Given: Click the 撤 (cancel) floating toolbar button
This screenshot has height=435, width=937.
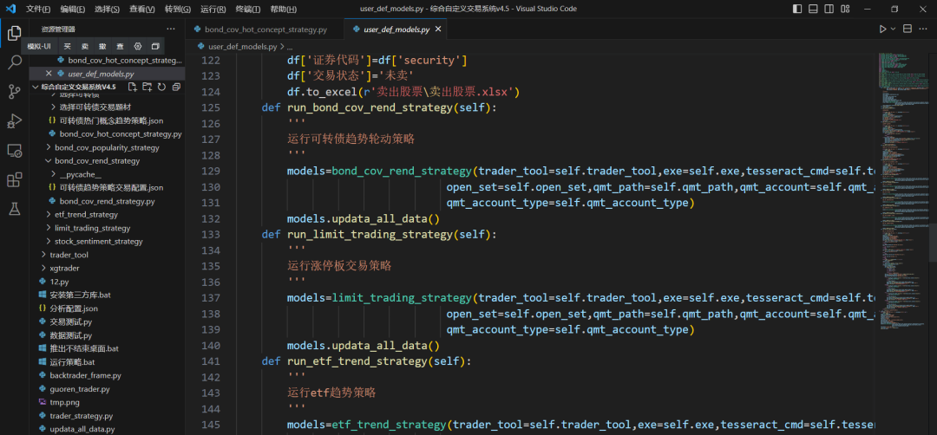Looking at the screenshot, I should click(102, 47).
